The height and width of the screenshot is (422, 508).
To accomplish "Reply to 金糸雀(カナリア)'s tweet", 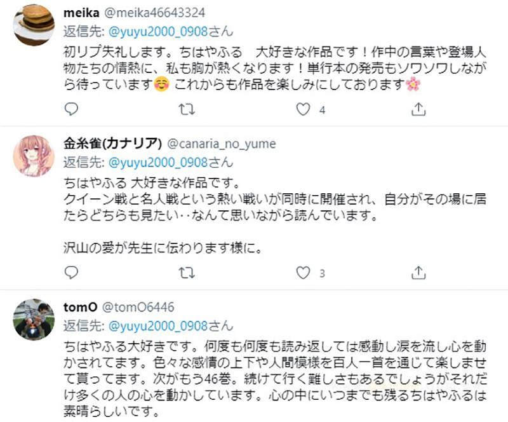I will [71, 273].
